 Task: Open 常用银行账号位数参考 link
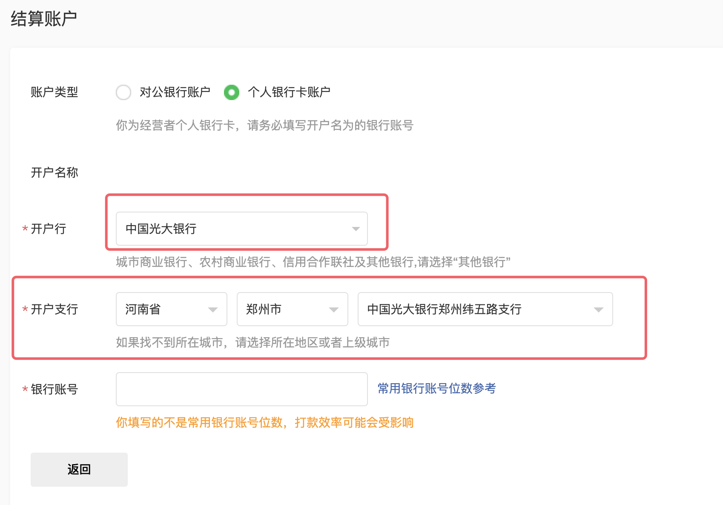click(436, 388)
